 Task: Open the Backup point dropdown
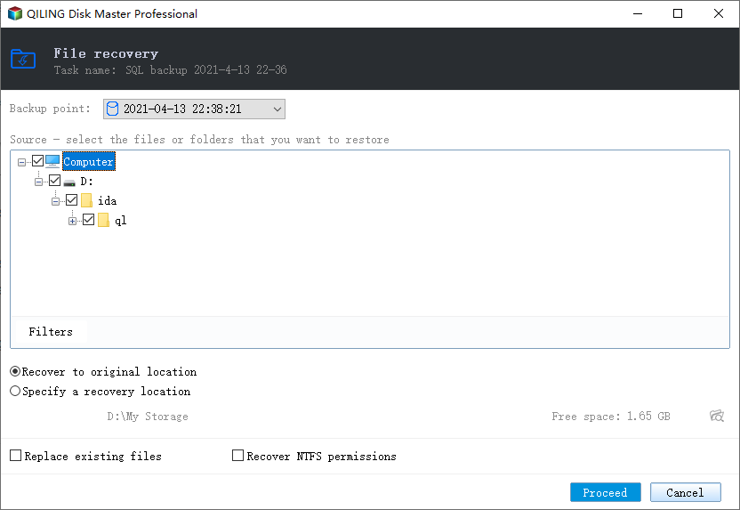tap(194, 109)
